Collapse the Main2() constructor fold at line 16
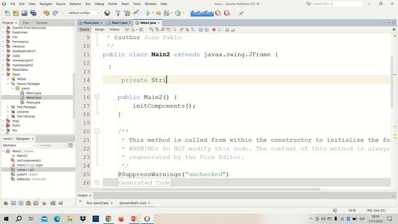The image size is (398, 224). [x=97, y=97]
